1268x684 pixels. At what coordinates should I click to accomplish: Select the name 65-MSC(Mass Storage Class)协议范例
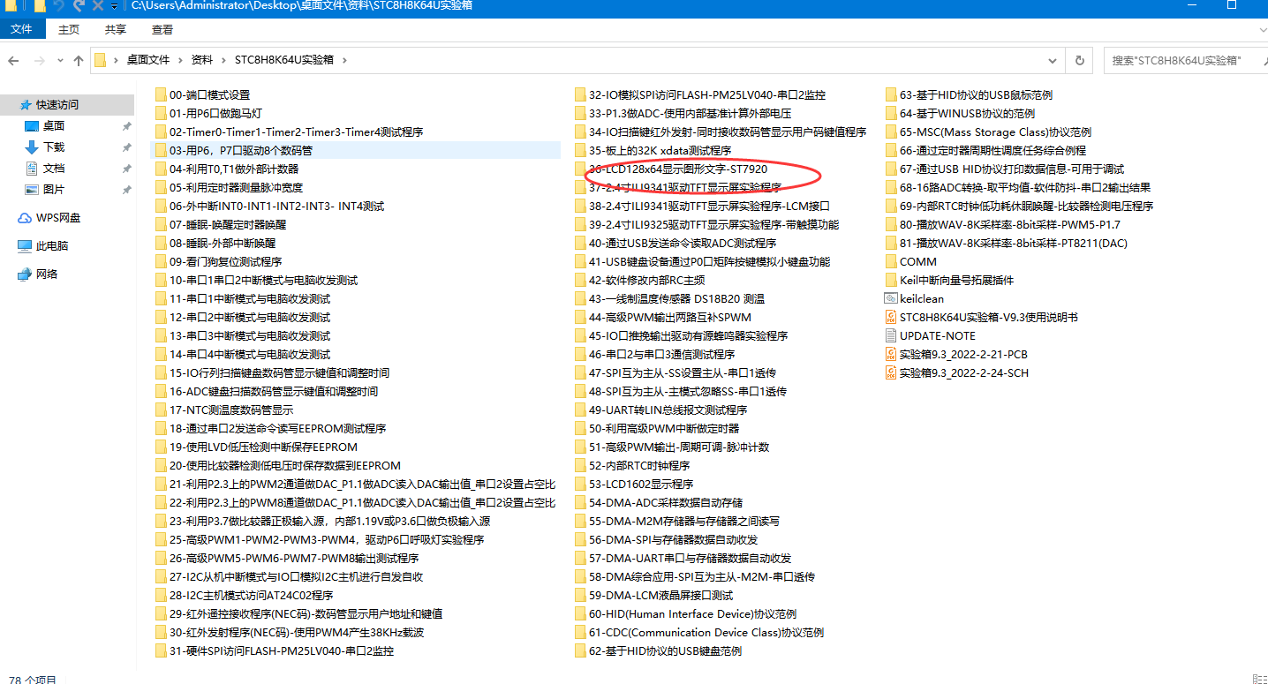(996, 132)
